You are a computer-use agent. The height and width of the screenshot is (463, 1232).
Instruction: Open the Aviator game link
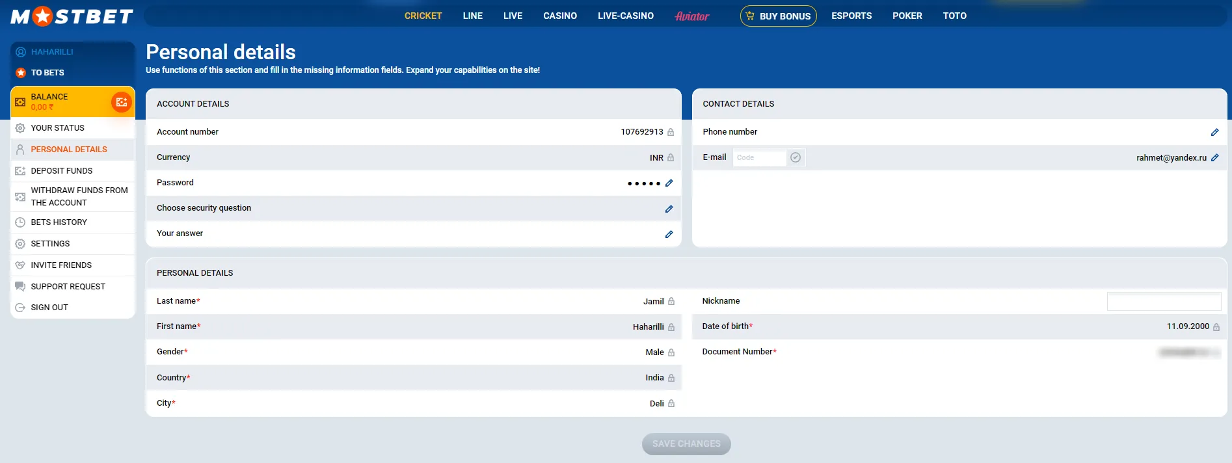(x=691, y=16)
